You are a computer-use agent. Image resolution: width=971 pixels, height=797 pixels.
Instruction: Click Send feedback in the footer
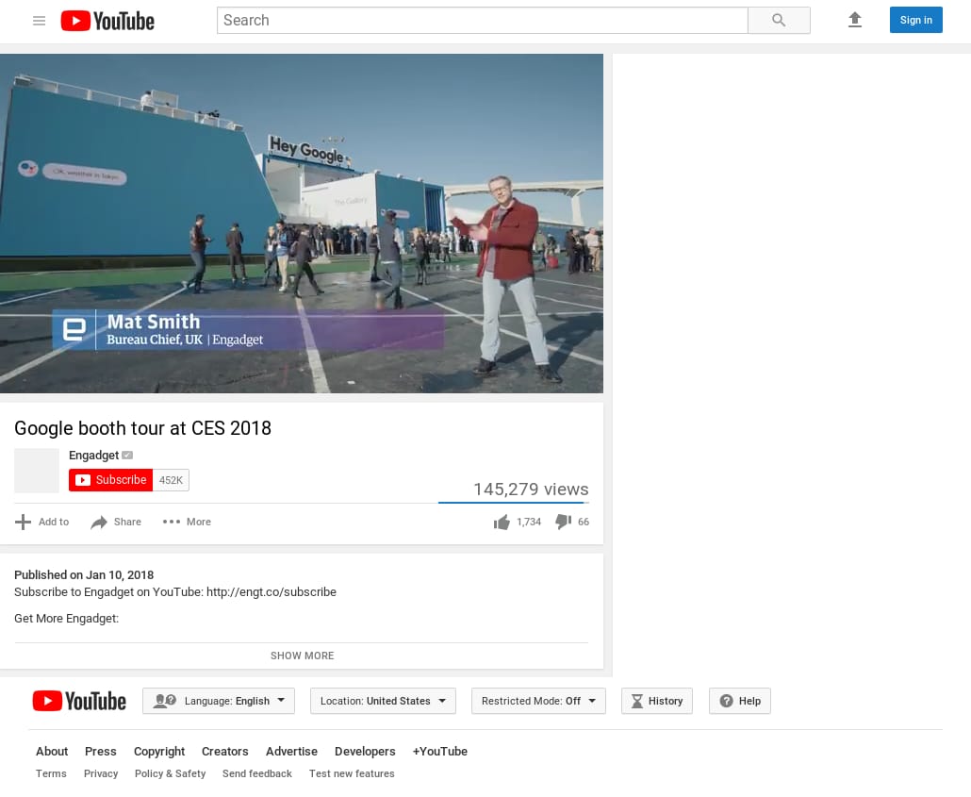(x=257, y=773)
